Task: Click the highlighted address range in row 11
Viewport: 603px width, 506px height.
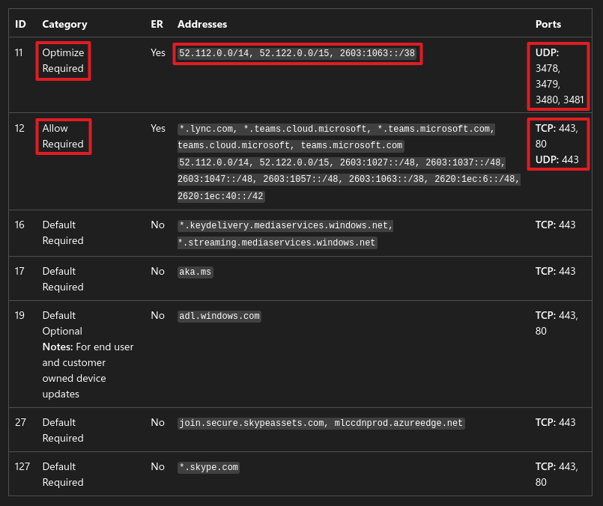Action: pos(297,54)
